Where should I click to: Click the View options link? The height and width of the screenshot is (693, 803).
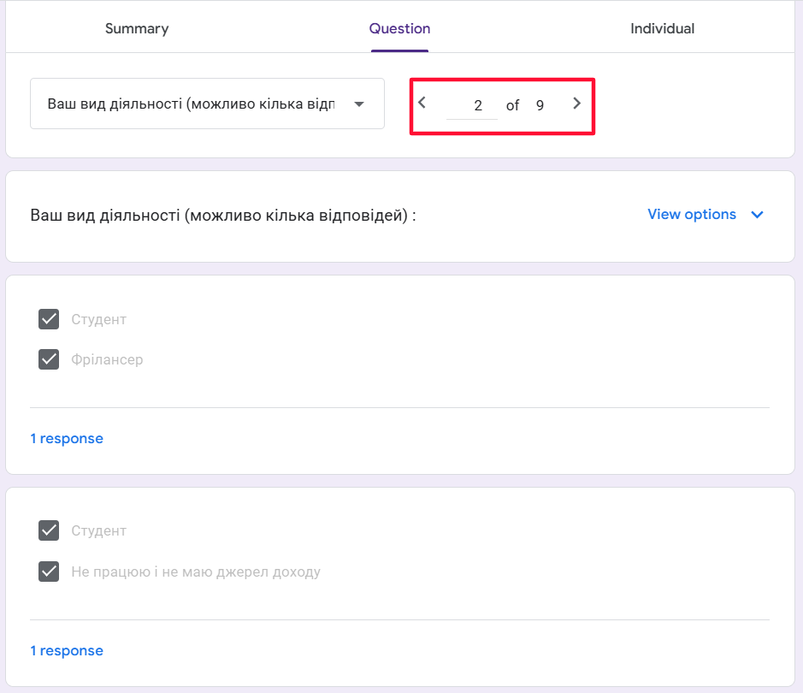pos(691,215)
